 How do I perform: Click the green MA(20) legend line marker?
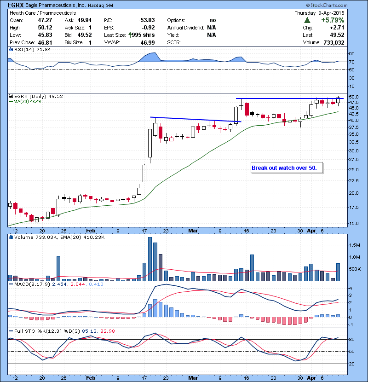(x=11, y=101)
